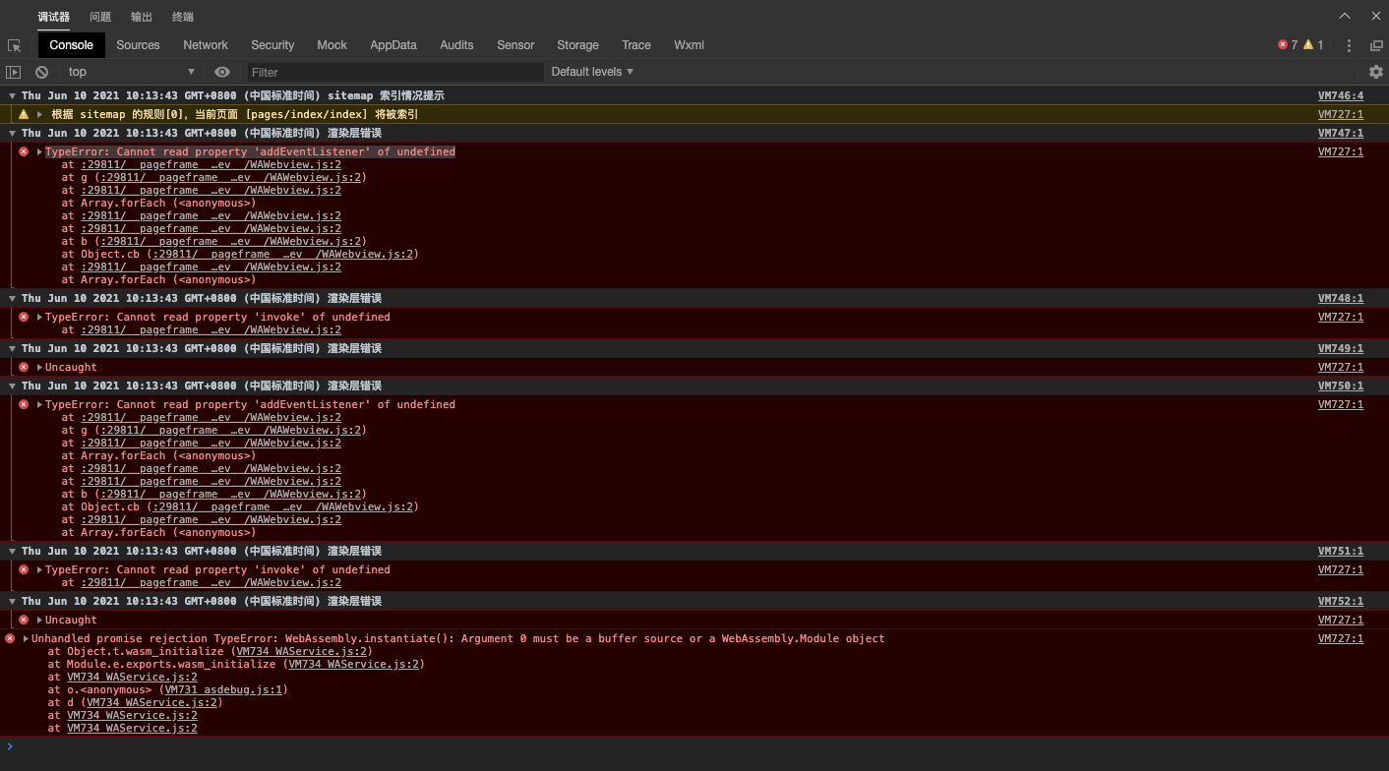The height and width of the screenshot is (771, 1389).
Task: Select the Audits tab
Action: [x=456, y=45]
